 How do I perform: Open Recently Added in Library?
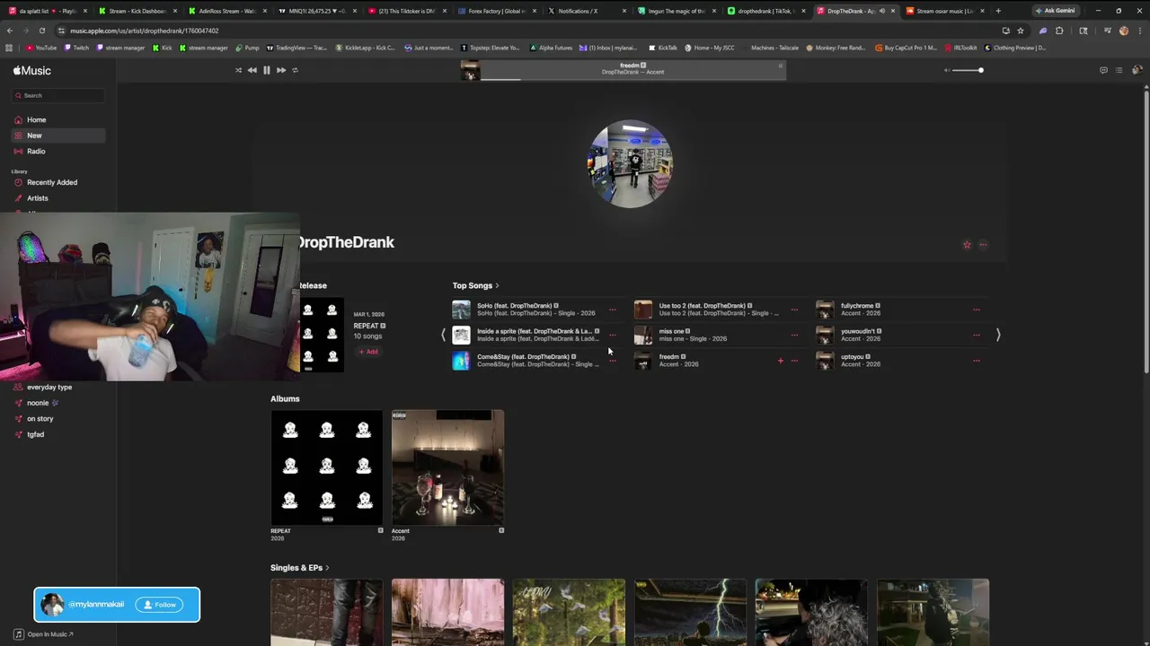(58, 182)
